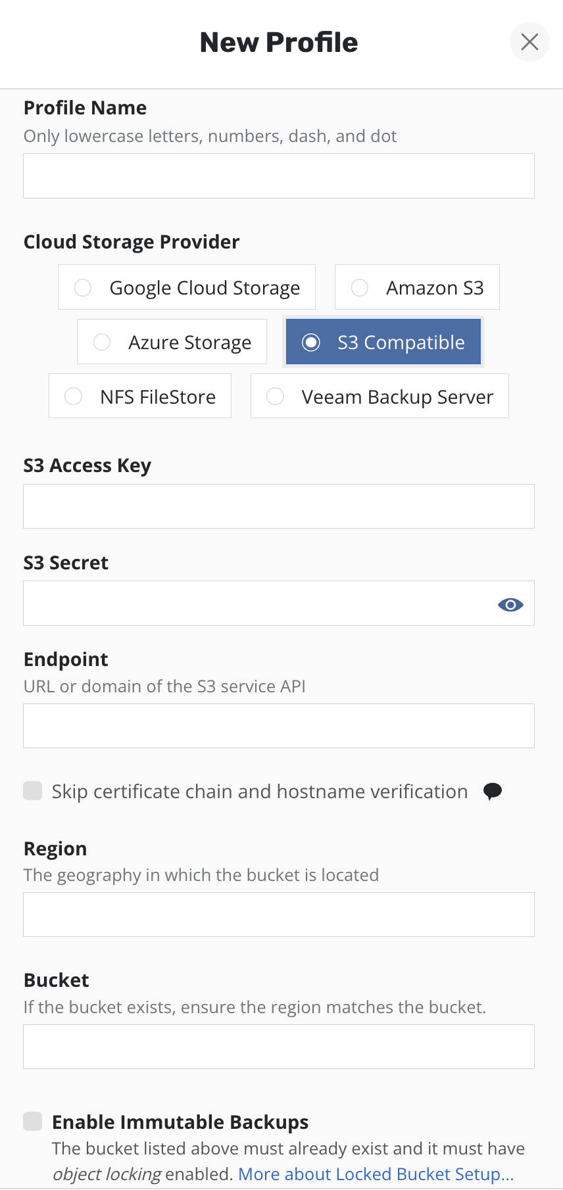Click the Enable Immutable Backups label

180,1122
